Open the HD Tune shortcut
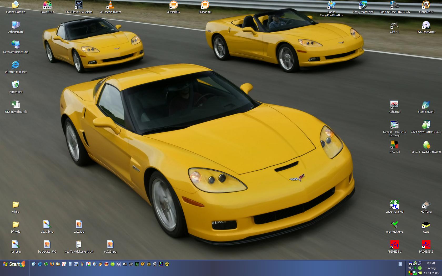The height and width of the screenshot is (276, 442). coord(426,205)
